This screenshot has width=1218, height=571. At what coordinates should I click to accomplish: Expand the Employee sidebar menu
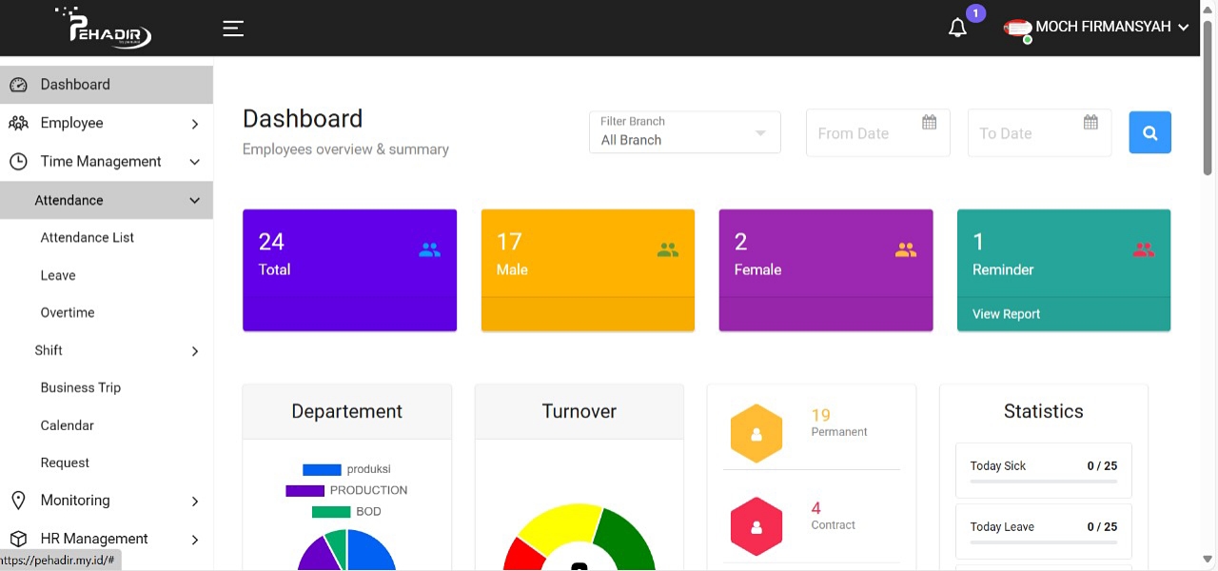[x=106, y=123]
